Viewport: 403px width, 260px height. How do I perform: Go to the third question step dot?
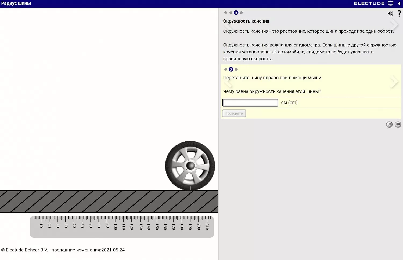[236, 69]
